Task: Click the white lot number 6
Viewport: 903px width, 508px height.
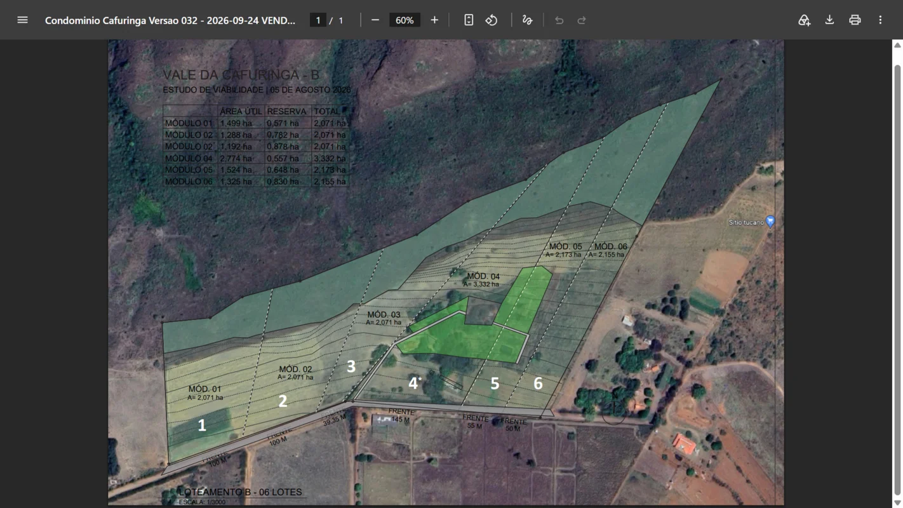Action: tap(538, 384)
